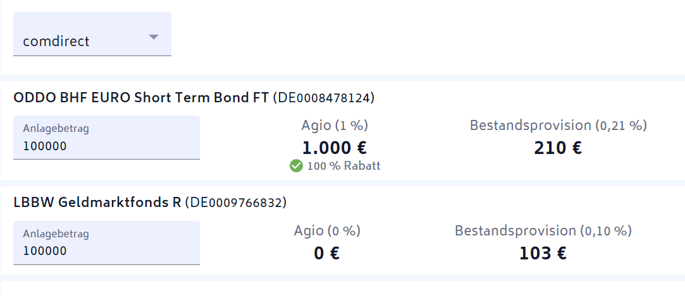Screen dimensions: 685x296
Task: Click the 210 € Bestandsprovision amount
Action: pos(558,148)
